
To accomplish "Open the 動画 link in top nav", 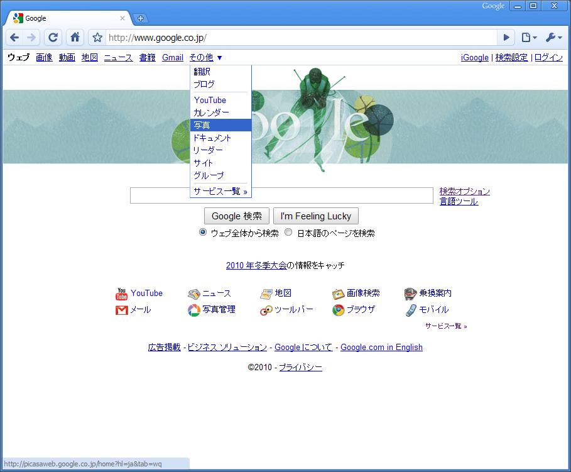I will coord(67,58).
